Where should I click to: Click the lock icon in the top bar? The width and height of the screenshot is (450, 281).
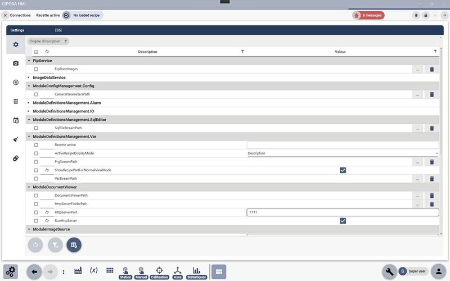click(x=426, y=16)
